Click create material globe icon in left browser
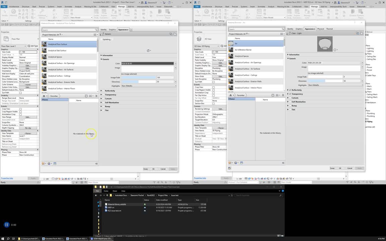 (x=49, y=164)
